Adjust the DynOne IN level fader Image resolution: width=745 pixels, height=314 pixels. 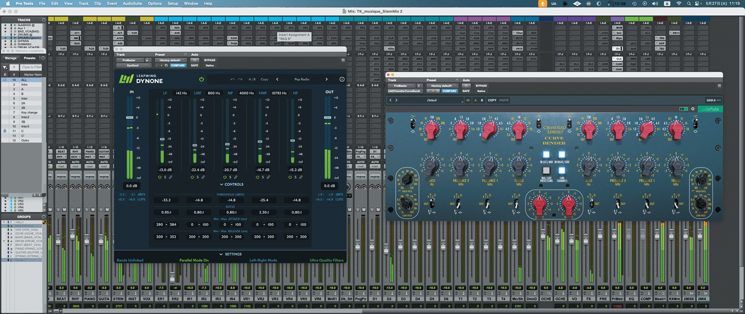click(129, 118)
